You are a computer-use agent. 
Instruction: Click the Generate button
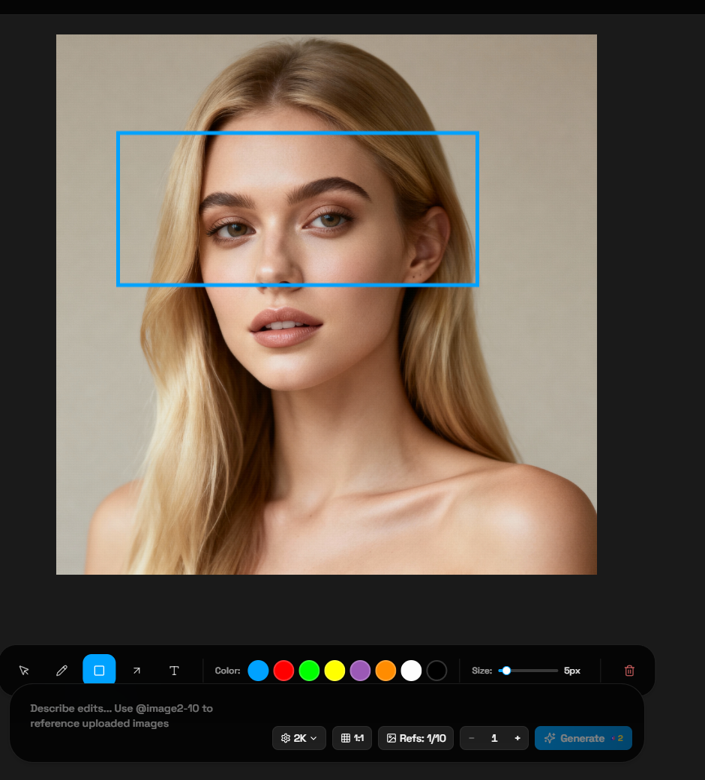pyautogui.click(x=583, y=738)
